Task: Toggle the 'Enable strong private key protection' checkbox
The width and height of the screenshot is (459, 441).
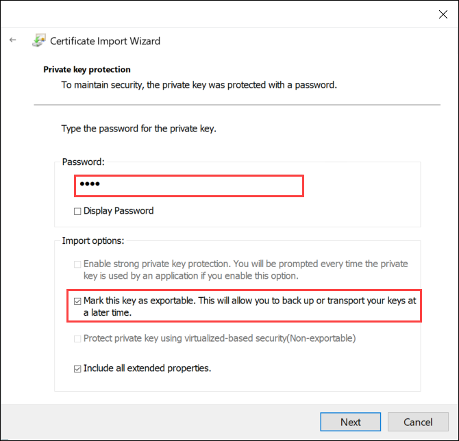Action: point(78,264)
